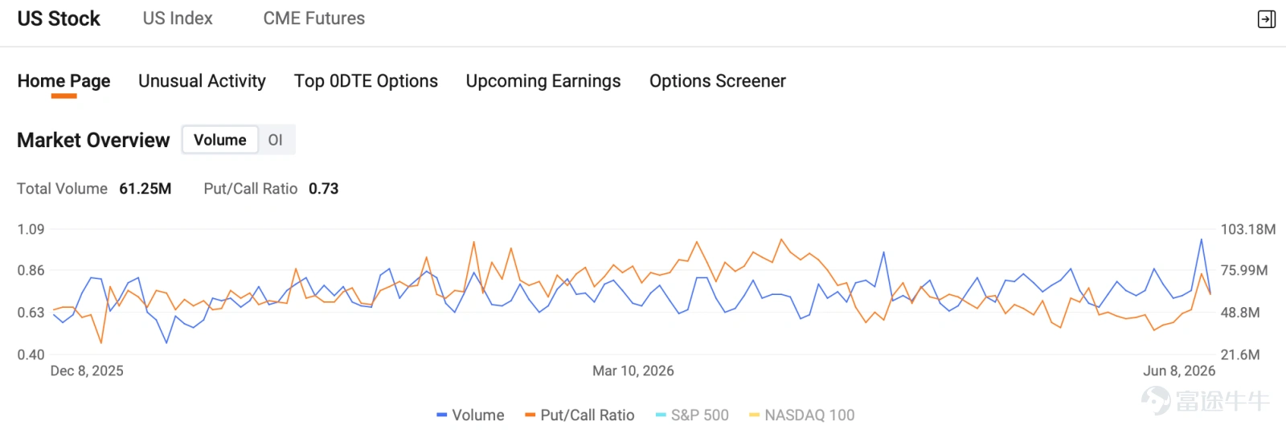Switch Market Overview to OI

276,140
